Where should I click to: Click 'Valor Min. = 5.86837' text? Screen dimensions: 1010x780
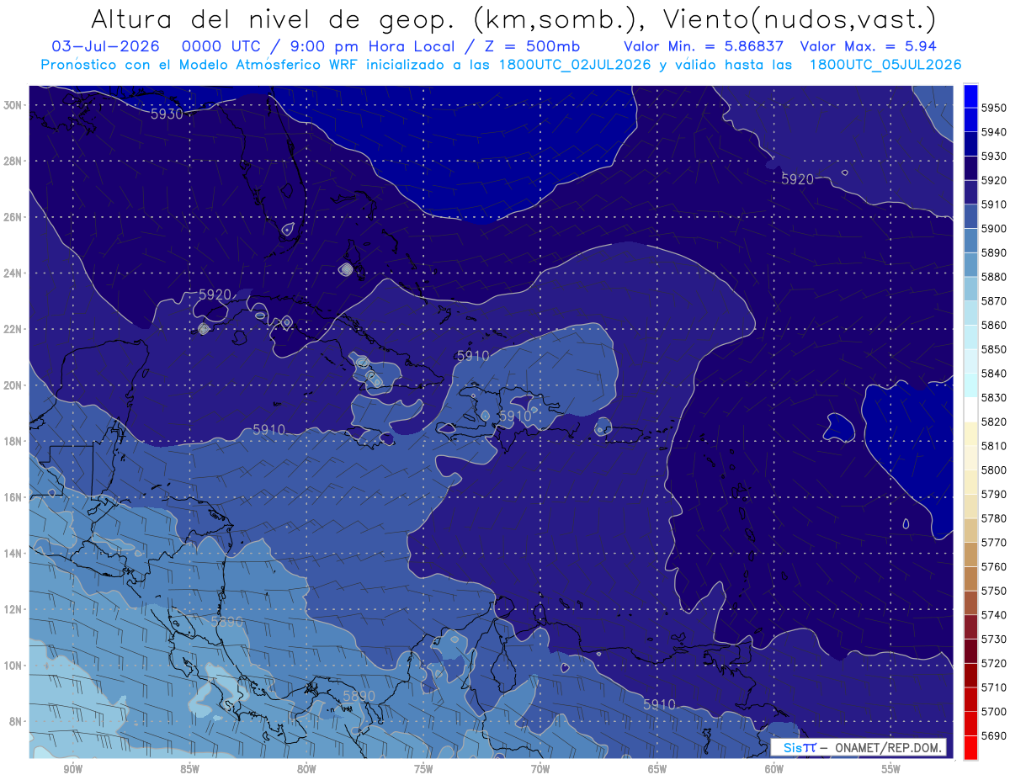point(704,46)
